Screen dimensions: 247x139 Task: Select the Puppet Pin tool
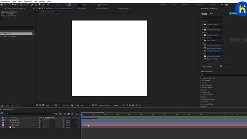(x=48, y=5)
